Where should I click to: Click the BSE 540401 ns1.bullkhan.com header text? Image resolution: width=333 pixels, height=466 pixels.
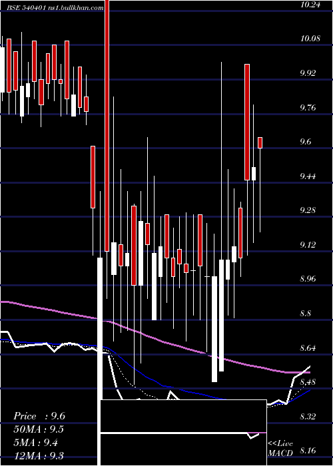point(55,8)
